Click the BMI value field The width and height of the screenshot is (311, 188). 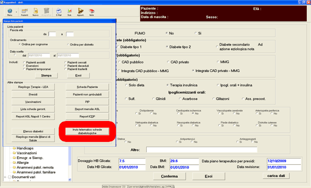point(184,161)
